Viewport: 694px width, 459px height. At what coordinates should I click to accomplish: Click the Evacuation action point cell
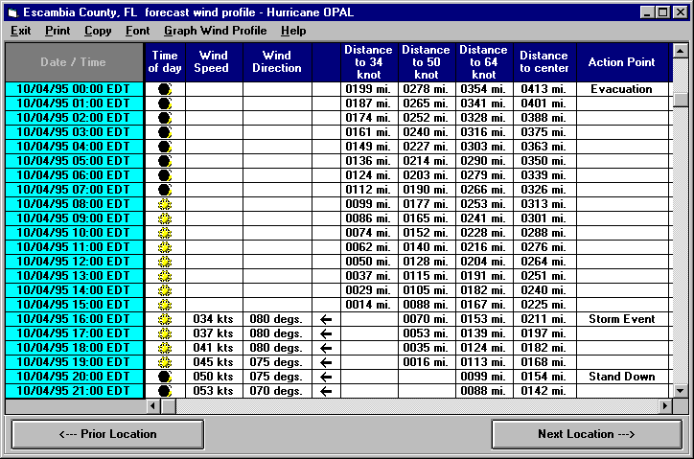621,89
